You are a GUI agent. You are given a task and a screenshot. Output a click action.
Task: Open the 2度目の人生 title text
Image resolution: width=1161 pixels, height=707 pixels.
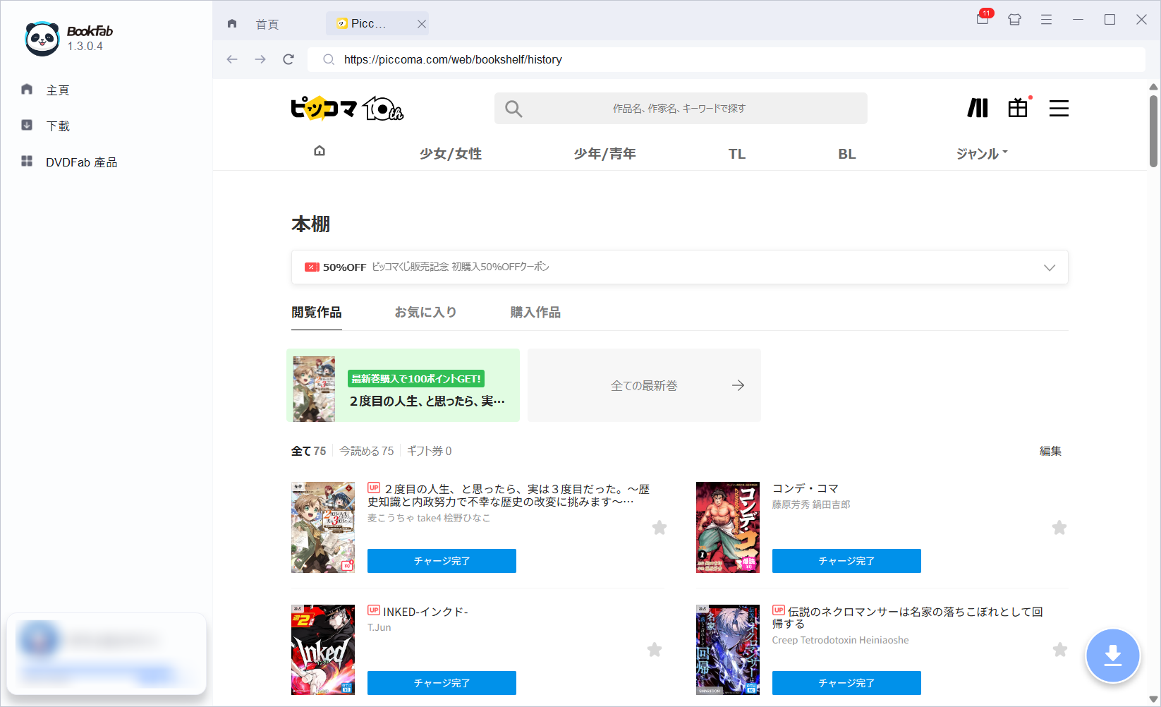pos(509,495)
